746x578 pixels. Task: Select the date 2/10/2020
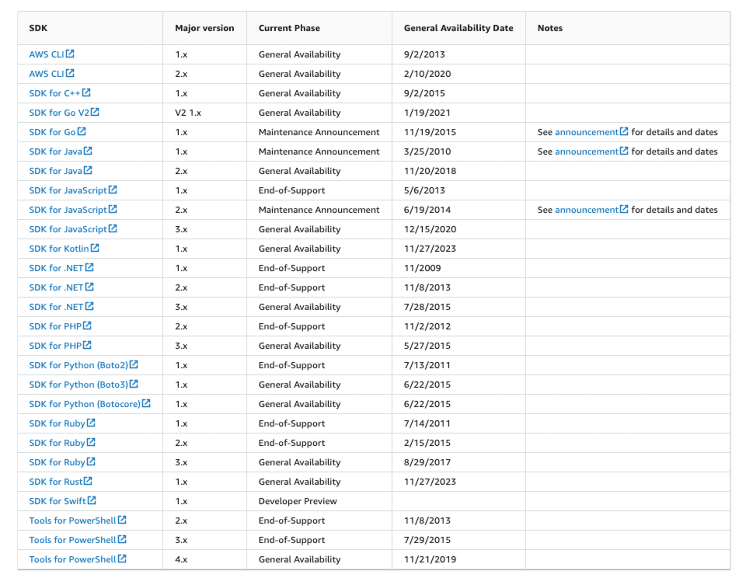(x=427, y=74)
